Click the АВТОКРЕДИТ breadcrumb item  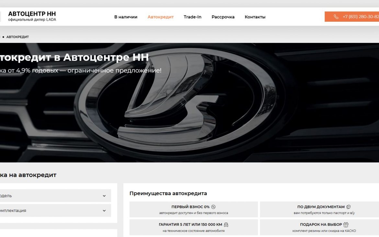coord(17,37)
